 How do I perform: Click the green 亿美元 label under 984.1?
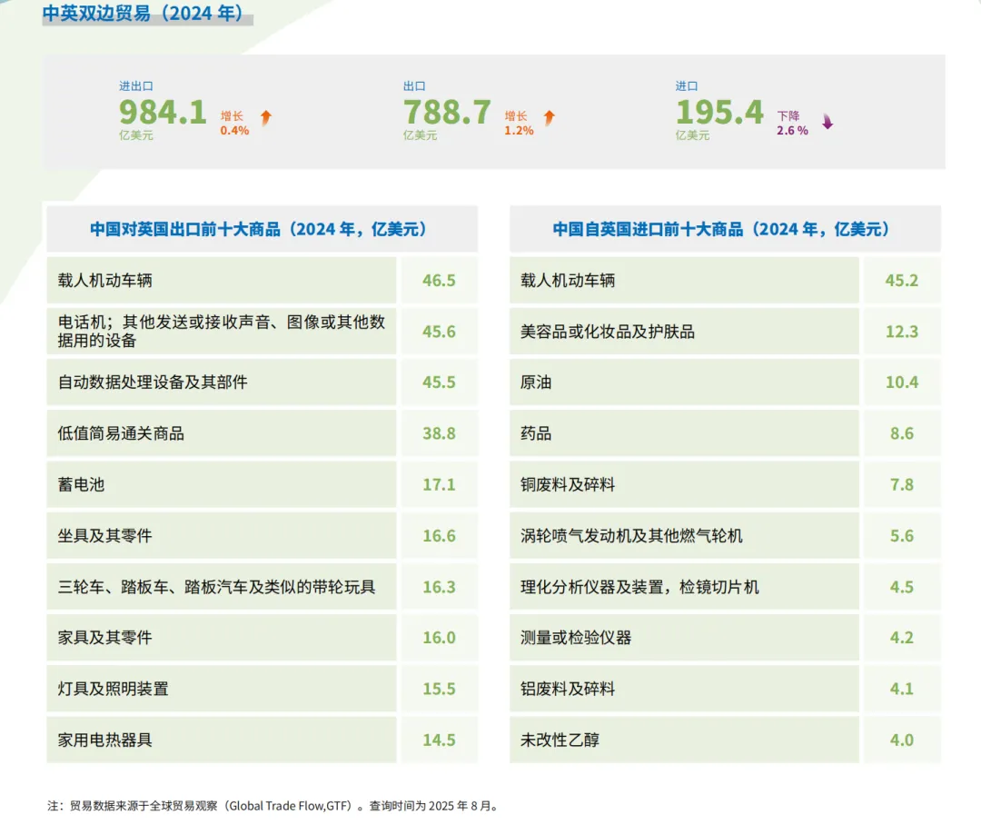pyautogui.click(x=136, y=136)
